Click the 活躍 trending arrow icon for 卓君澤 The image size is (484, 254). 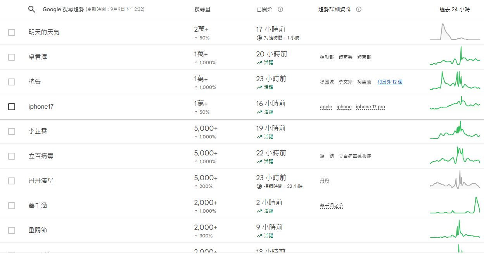click(259, 63)
